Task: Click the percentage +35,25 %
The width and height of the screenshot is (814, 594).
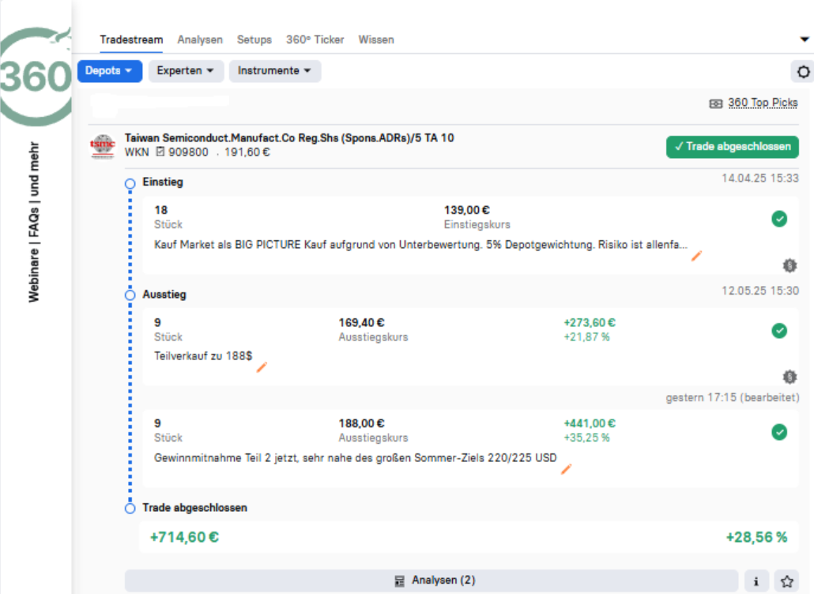Action: tap(586, 438)
